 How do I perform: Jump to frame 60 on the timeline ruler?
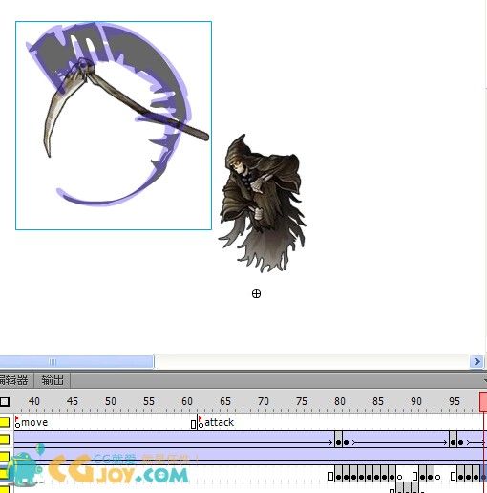coord(187,401)
